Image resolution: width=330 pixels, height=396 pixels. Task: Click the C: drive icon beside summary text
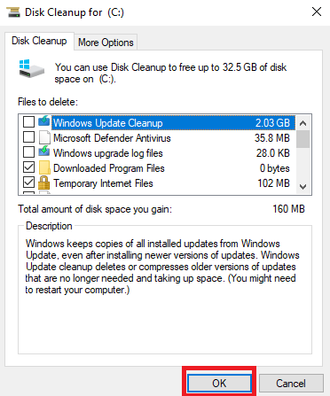(32, 68)
